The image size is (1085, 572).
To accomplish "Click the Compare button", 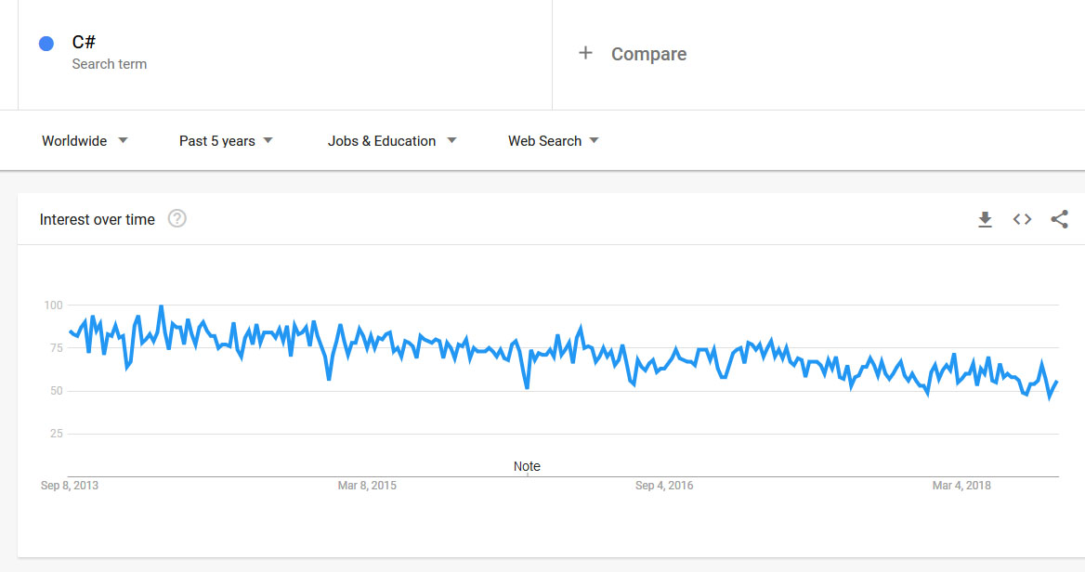I will tap(648, 54).
